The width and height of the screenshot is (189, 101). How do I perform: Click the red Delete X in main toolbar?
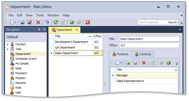point(38,22)
